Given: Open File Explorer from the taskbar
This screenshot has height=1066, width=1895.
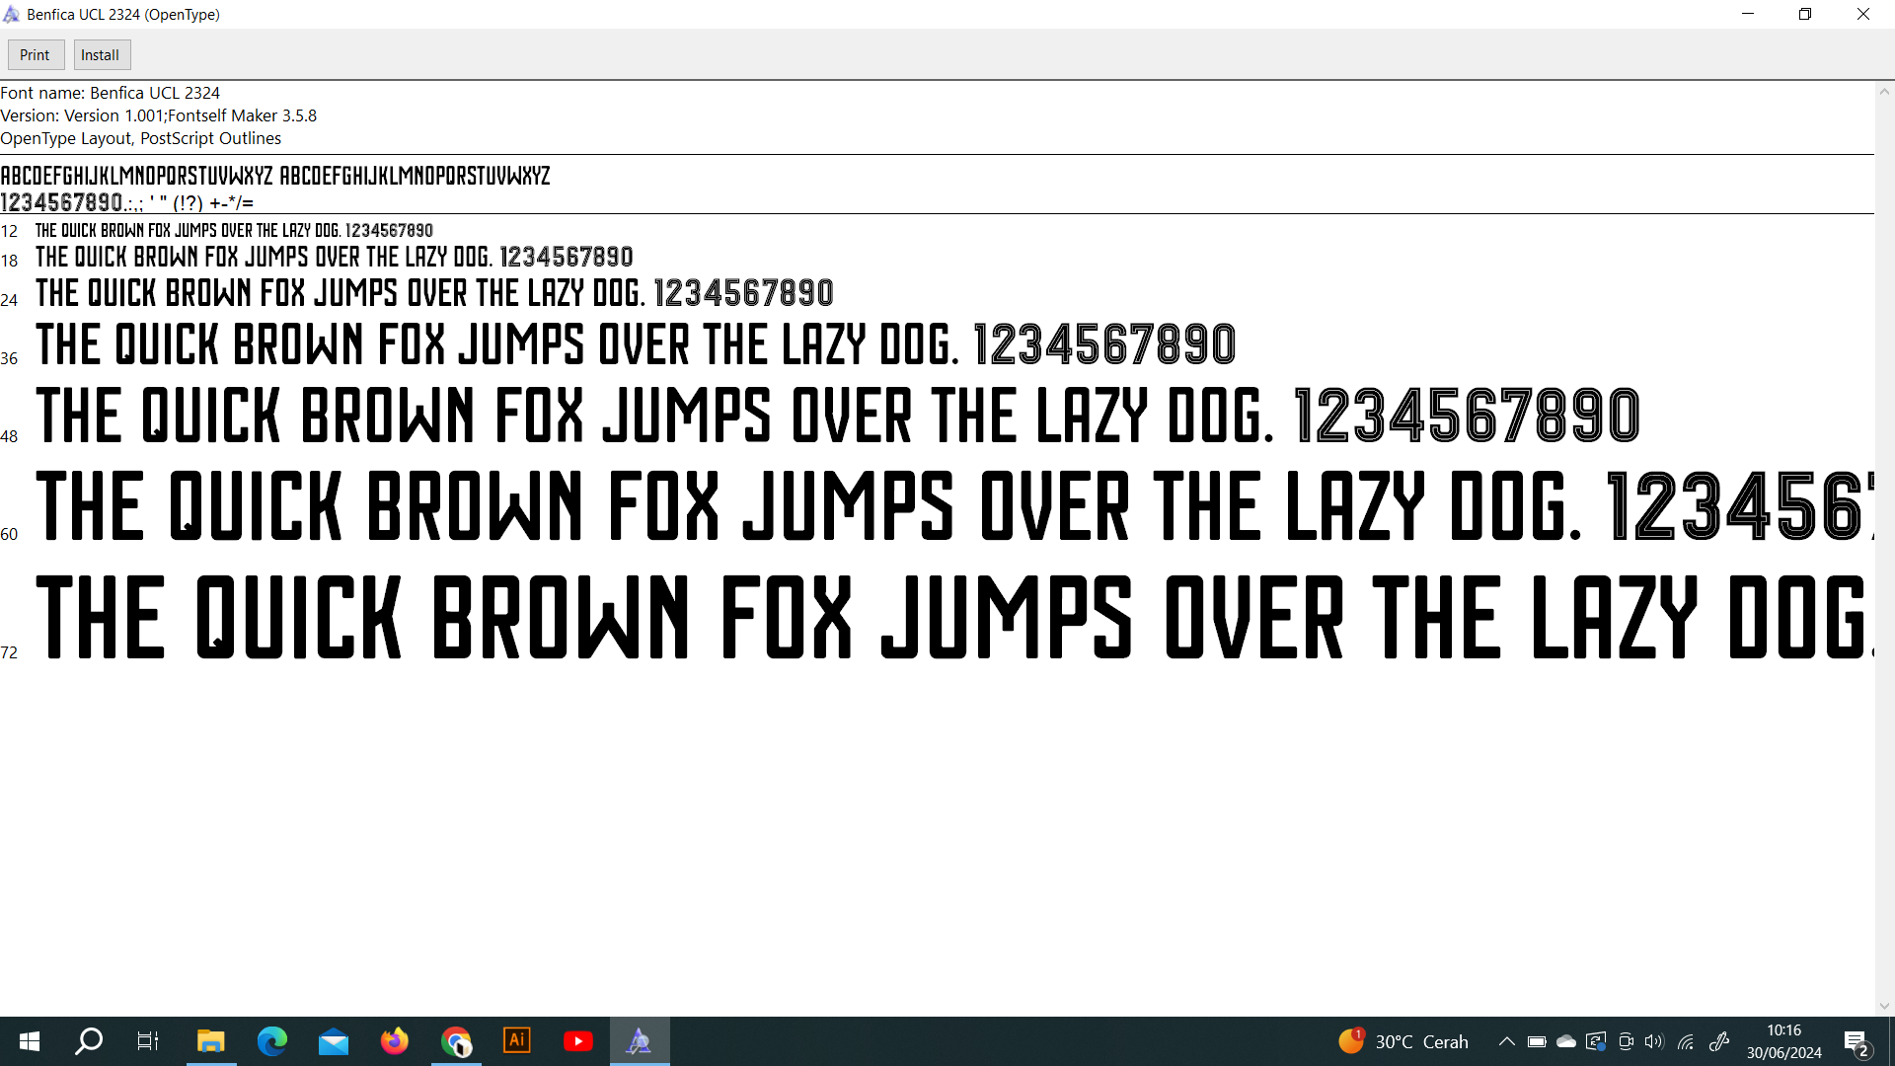Looking at the screenshot, I should pos(210,1041).
